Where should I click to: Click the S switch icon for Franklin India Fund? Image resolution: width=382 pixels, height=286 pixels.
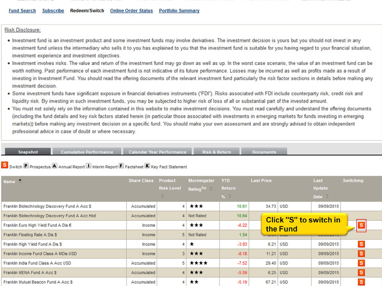click(x=361, y=263)
